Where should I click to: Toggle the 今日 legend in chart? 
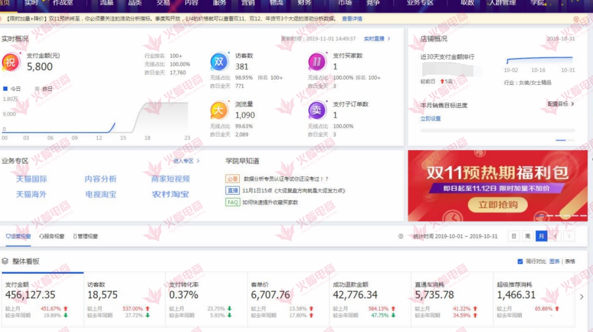tap(12, 89)
